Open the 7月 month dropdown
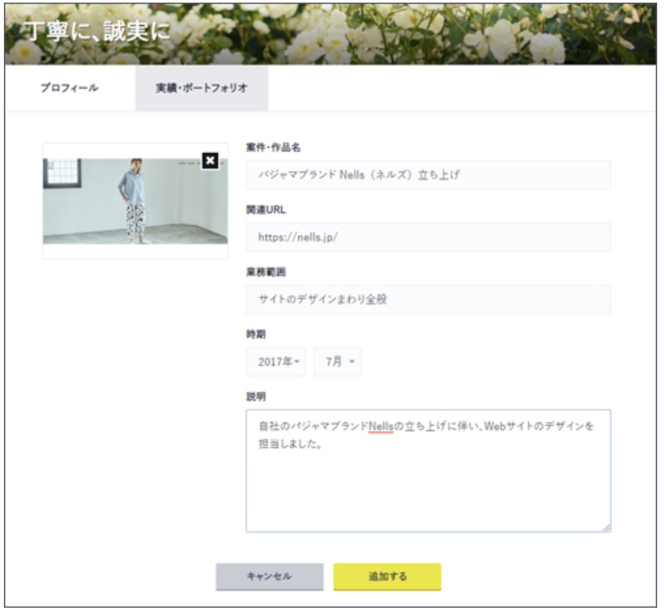Image resolution: width=665 pixels, height=613 pixels. pyautogui.click(x=338, y=361)
